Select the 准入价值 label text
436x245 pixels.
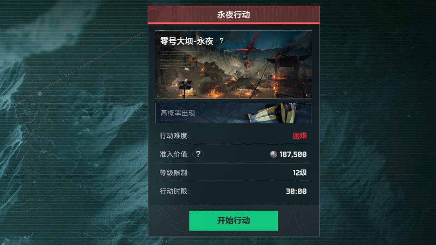(x=174, y=154)
